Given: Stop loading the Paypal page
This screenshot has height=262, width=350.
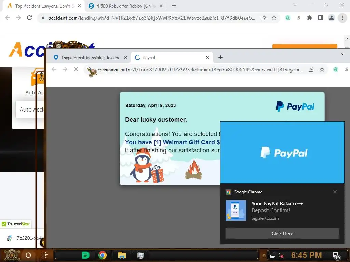Looking at the screenshot, I should (x=76, y=70).
